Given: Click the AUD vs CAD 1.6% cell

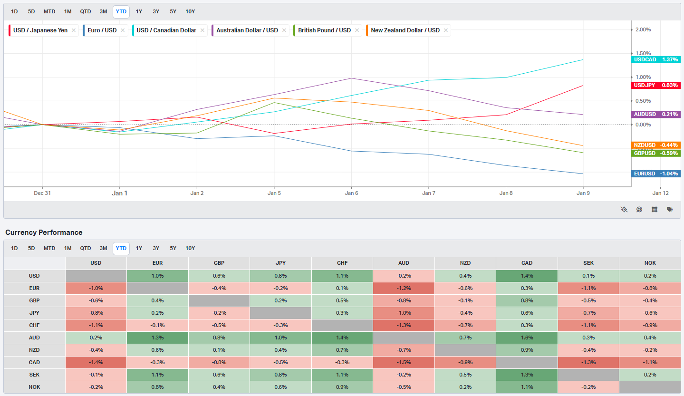Looking at the screenshot, I should point(527,338).
